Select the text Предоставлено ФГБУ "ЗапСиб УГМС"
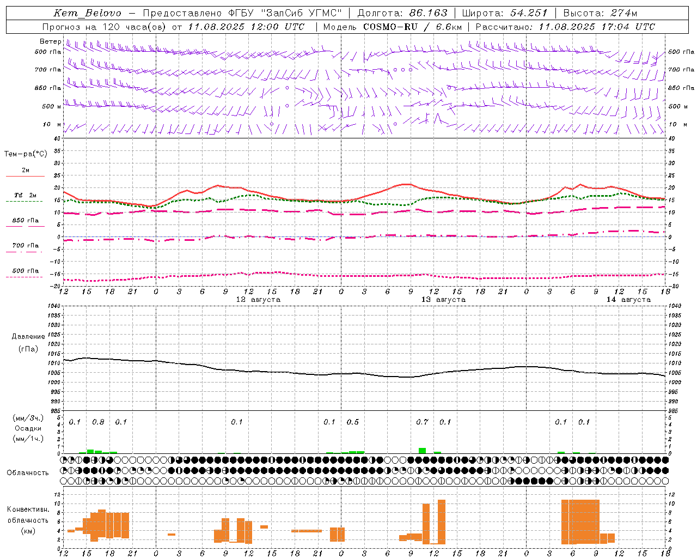Image resolution: width=697 pixels, height=558 pixels. click(243, 13)
